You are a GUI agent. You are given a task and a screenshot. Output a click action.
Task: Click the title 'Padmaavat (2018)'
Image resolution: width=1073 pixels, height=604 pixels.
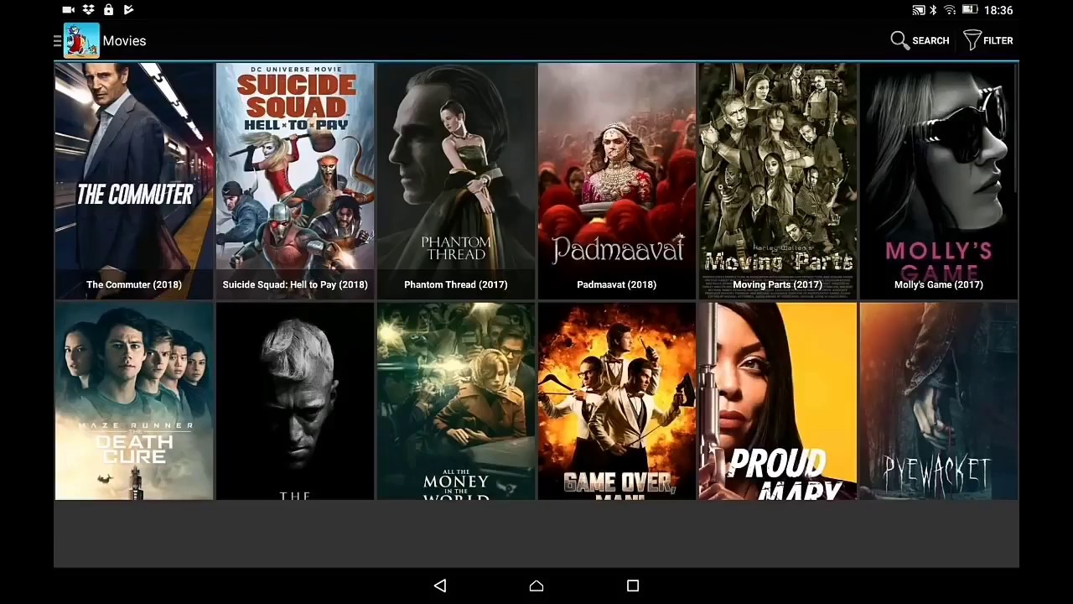coord(617,284)
